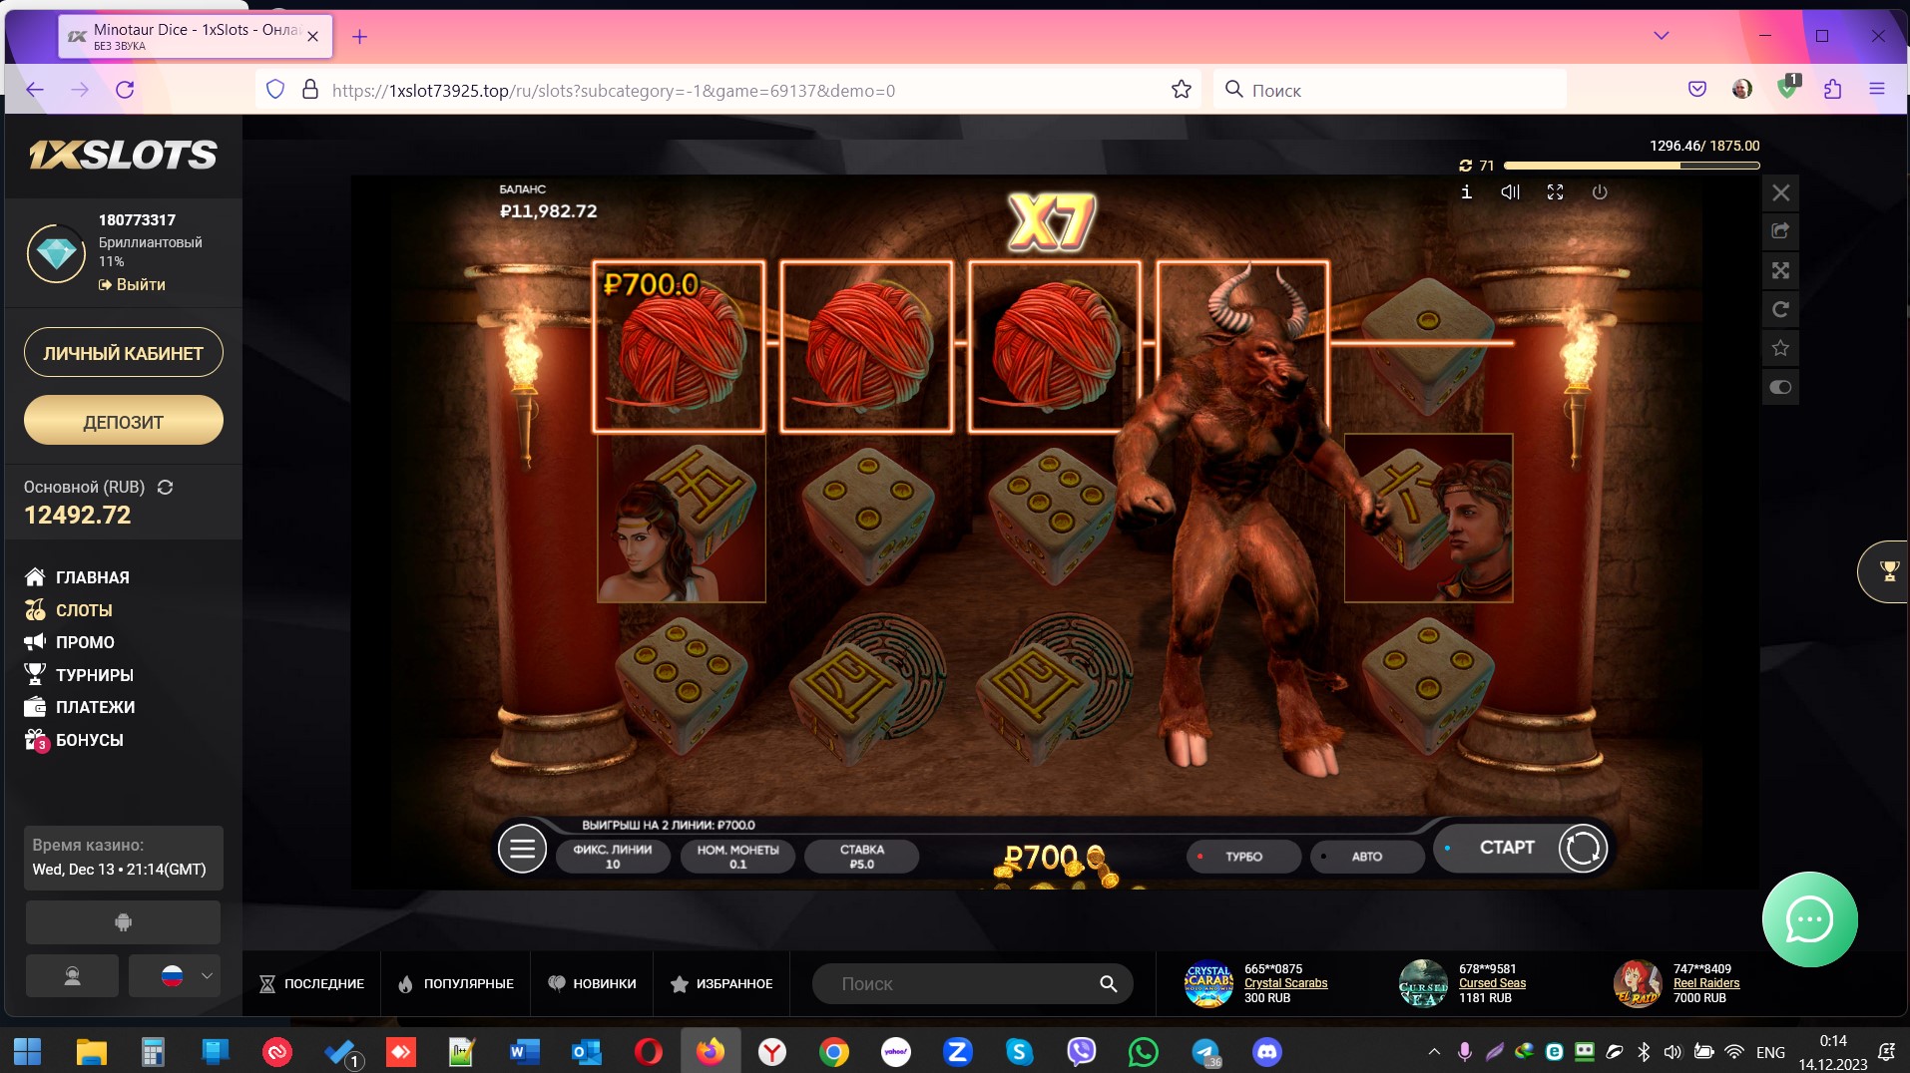1910x1073 pixels.
Task: Switch the ENG input language
Action: pos(1770,1052)
